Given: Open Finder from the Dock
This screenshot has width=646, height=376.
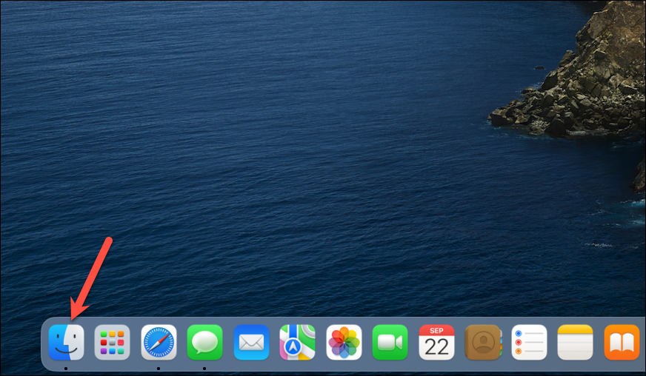Looking at the screenshot, I should (x=66, y=342).
